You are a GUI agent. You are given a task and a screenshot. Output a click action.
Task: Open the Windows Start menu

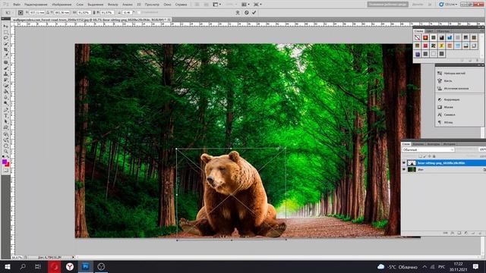[8, 266]
